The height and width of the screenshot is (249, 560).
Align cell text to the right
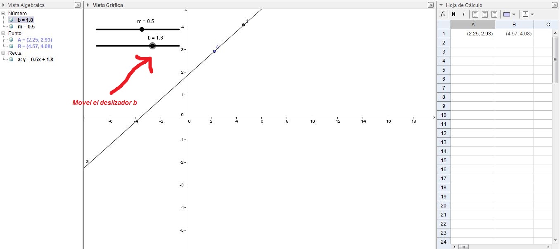tap(494, 14)
